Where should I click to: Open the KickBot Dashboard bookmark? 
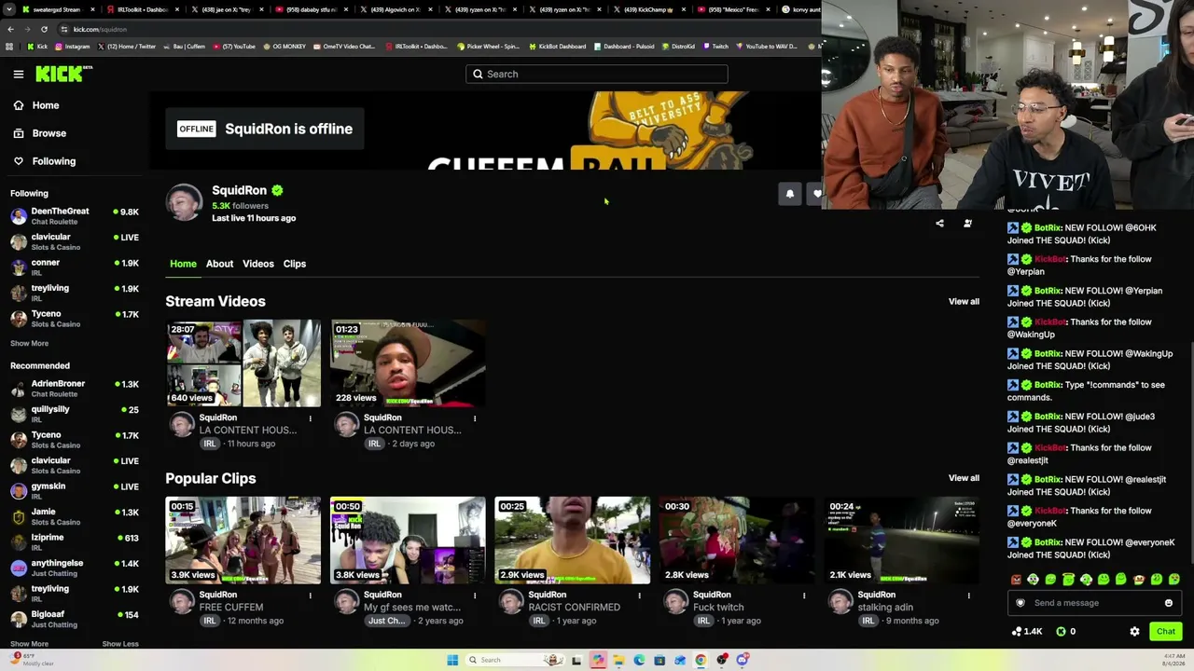pyautogui.click(x=558, y=47)
